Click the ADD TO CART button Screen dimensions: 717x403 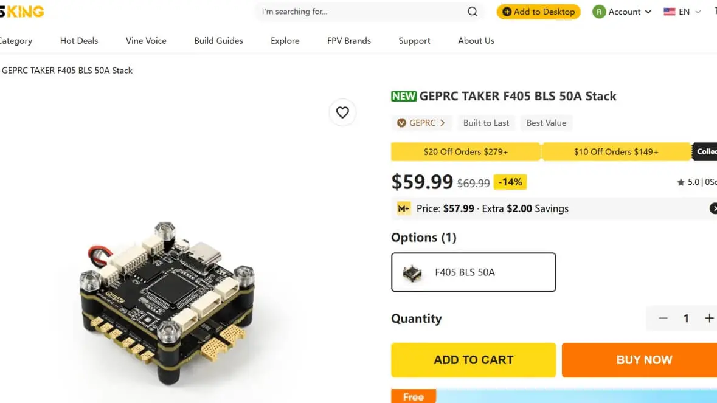coord(473,360)
